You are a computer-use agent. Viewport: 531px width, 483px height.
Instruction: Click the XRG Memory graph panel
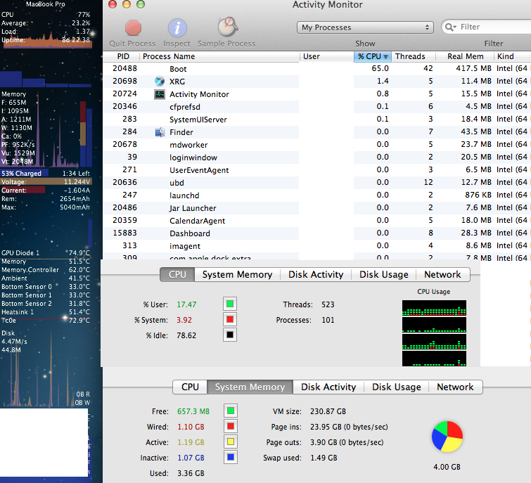pos(46,129)
